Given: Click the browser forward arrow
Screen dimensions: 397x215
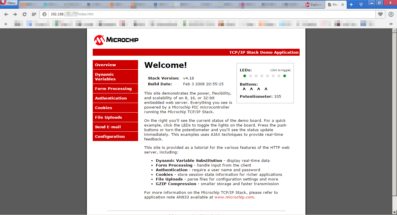Looking at the screenshot, I should click(15, 14).
